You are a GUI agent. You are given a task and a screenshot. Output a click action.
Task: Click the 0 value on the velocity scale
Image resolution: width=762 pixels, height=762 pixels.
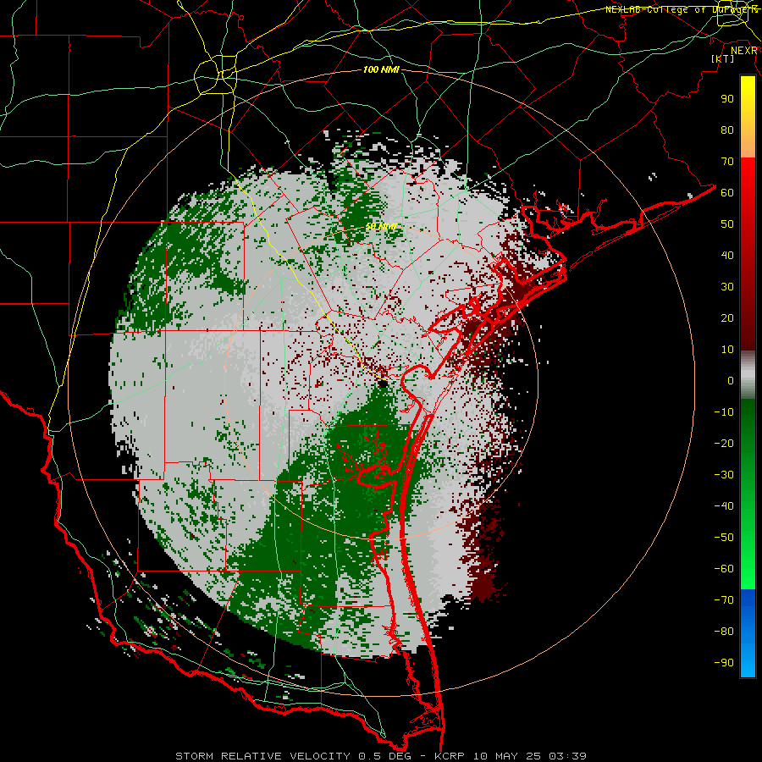(x=731, y=381)
